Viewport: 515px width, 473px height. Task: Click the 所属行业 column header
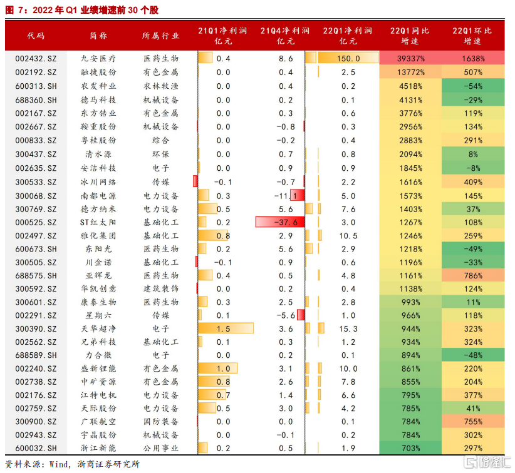pos(160,36)
